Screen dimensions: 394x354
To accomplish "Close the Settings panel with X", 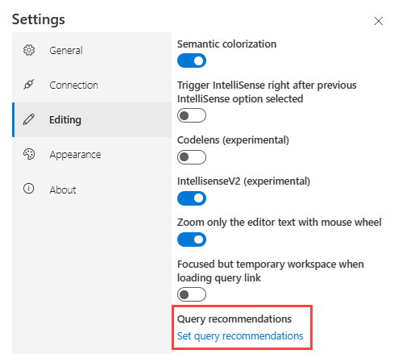I will (378, 21).
